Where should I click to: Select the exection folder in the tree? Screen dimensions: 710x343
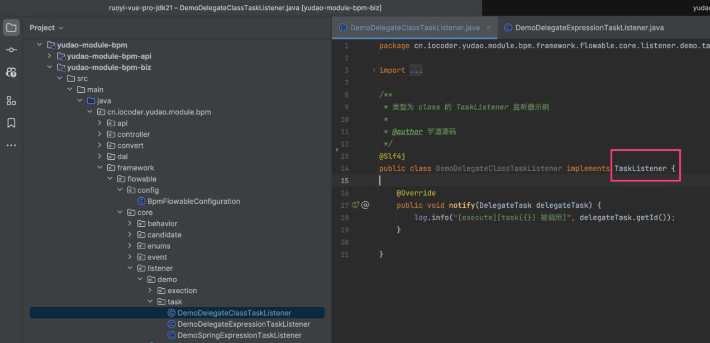tap(182, 290)
